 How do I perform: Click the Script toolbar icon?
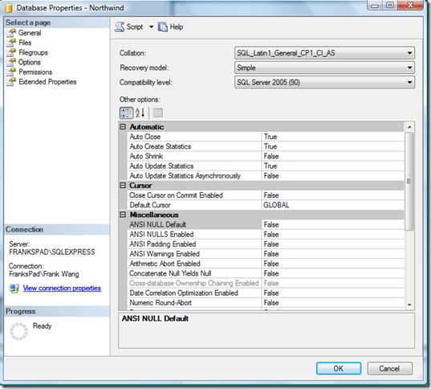coord(120,27)
